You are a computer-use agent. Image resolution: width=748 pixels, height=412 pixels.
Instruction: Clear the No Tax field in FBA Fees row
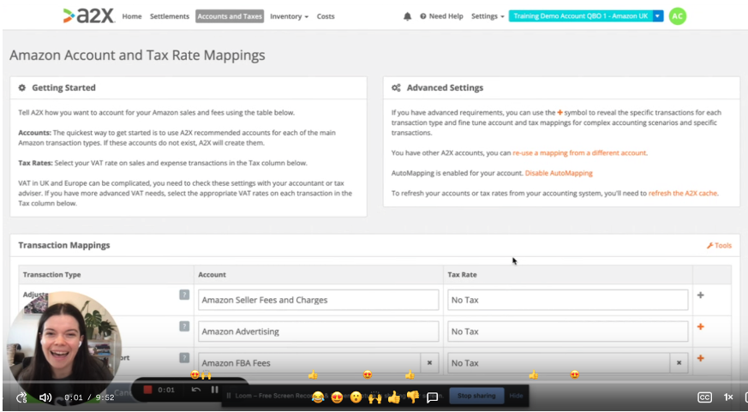[x=679, y=363]
